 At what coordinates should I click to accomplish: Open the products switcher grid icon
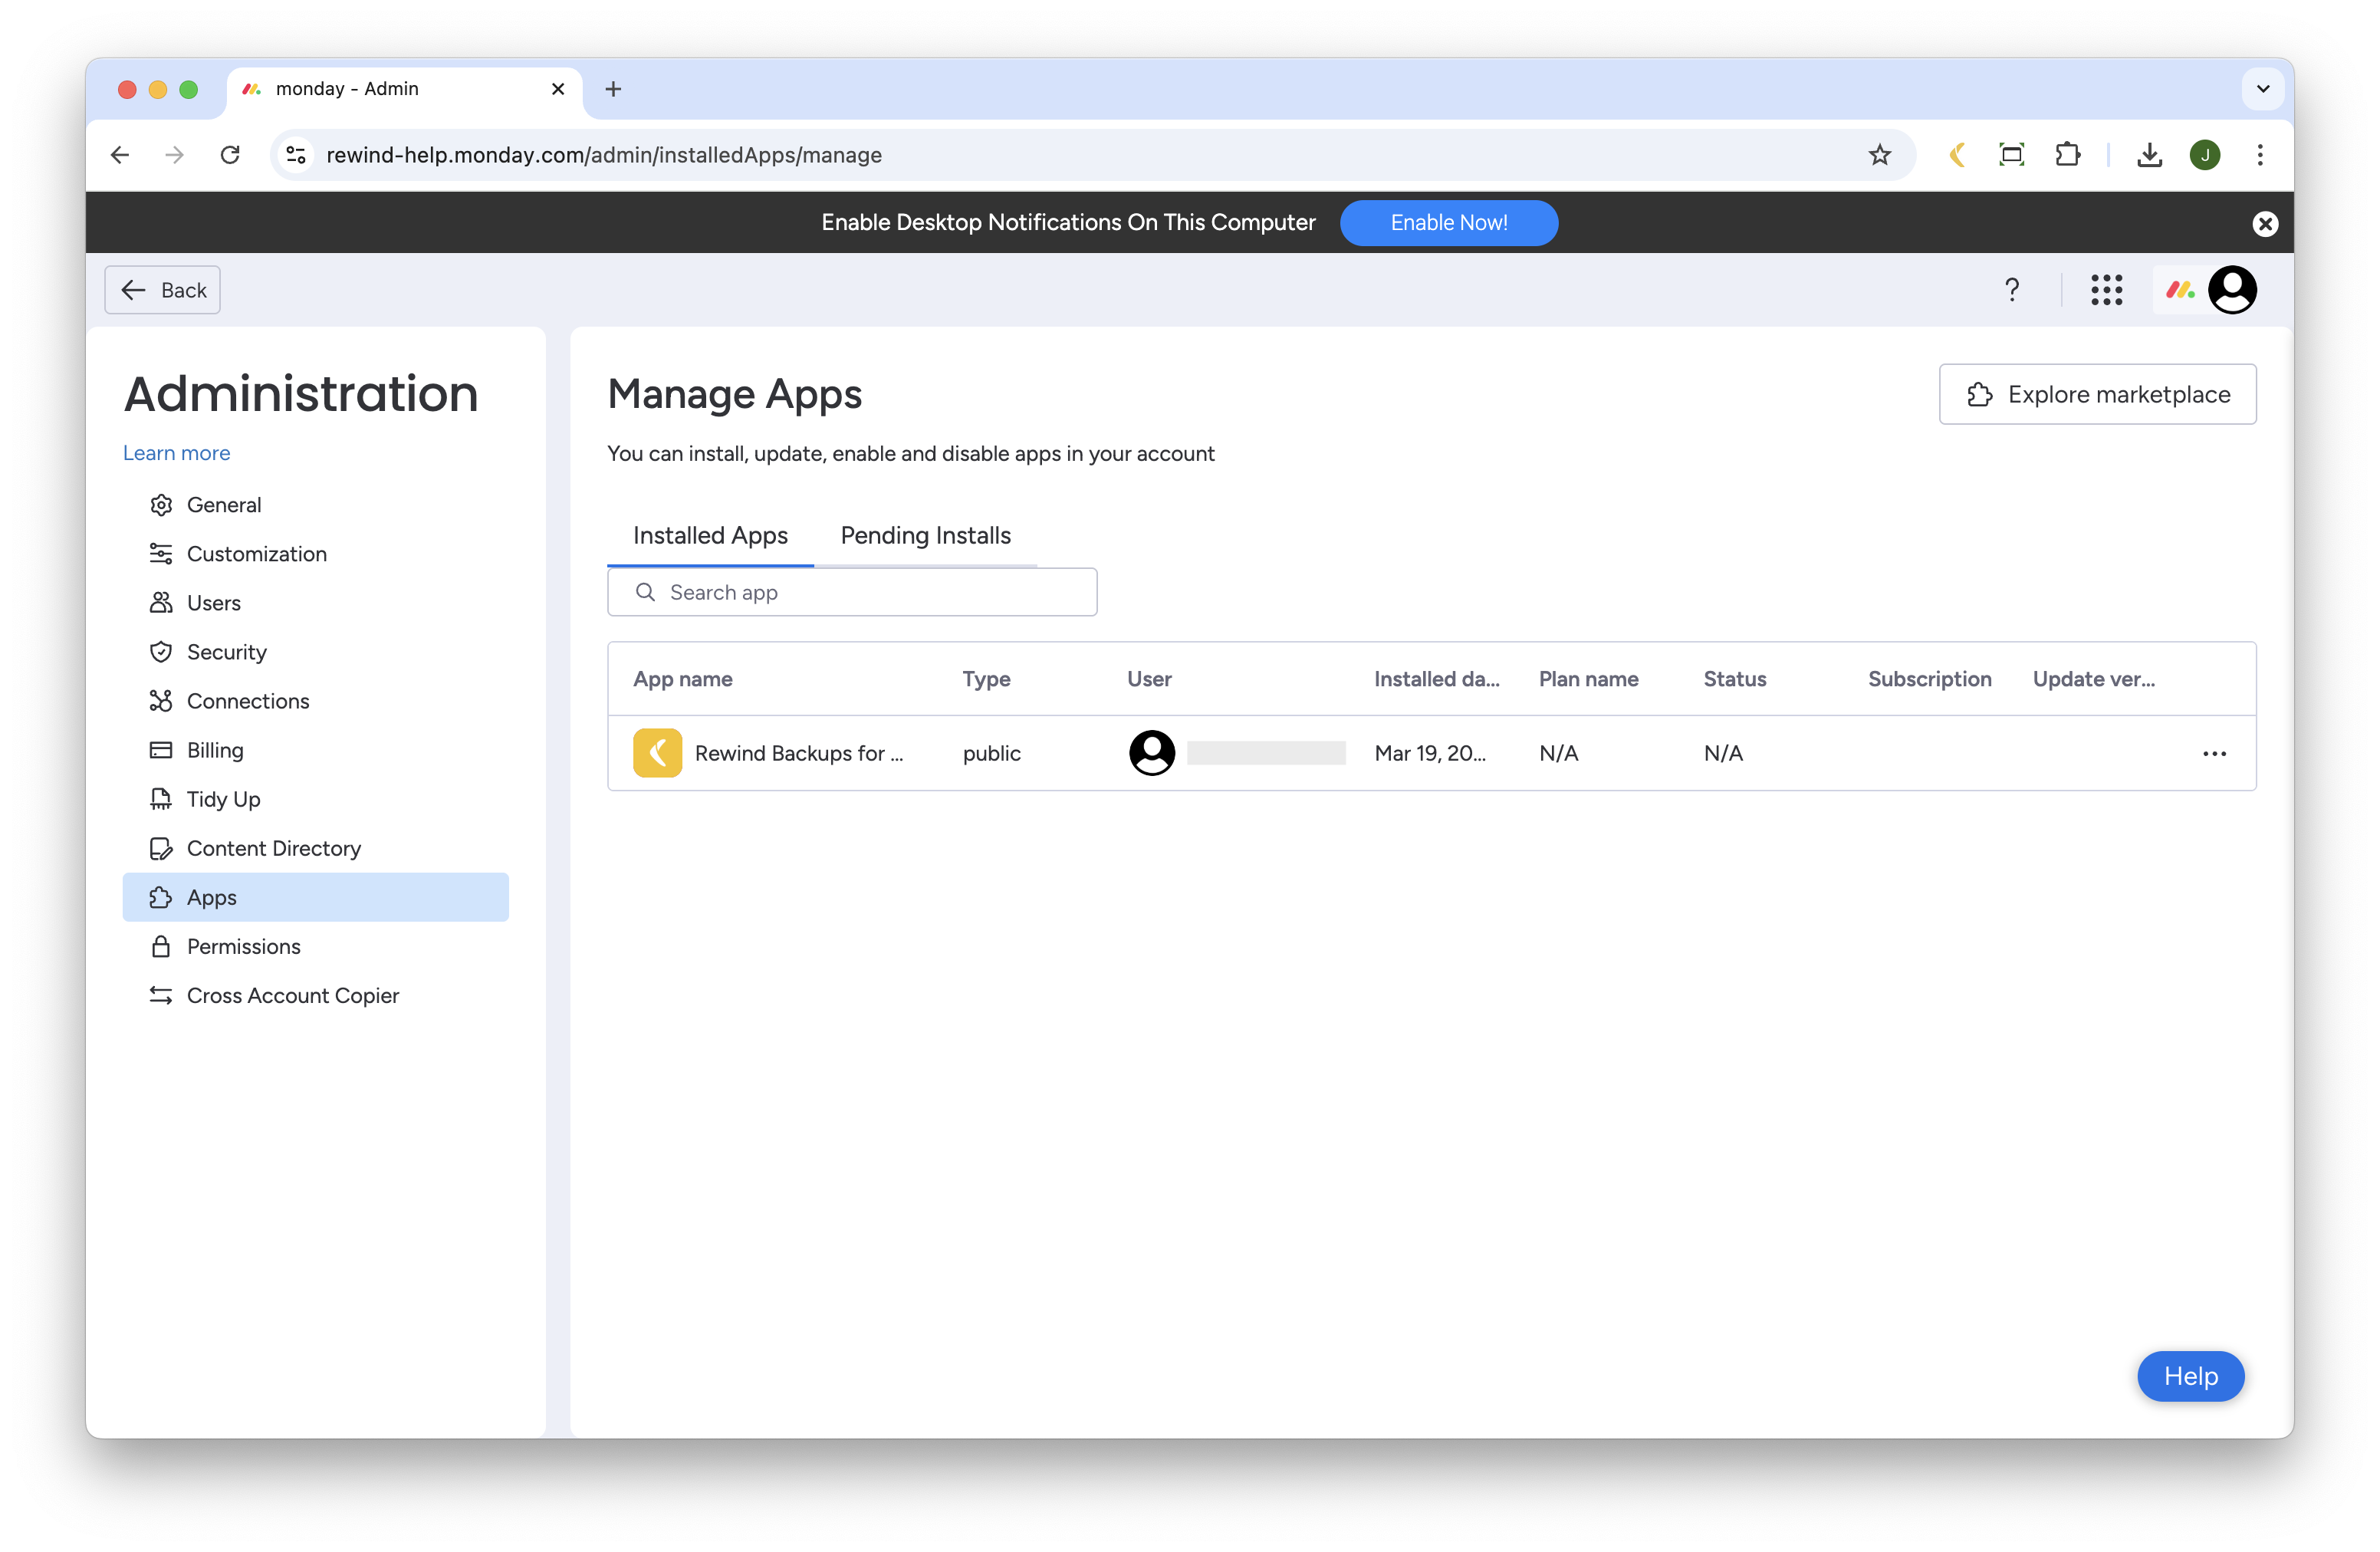(2106, 290)
